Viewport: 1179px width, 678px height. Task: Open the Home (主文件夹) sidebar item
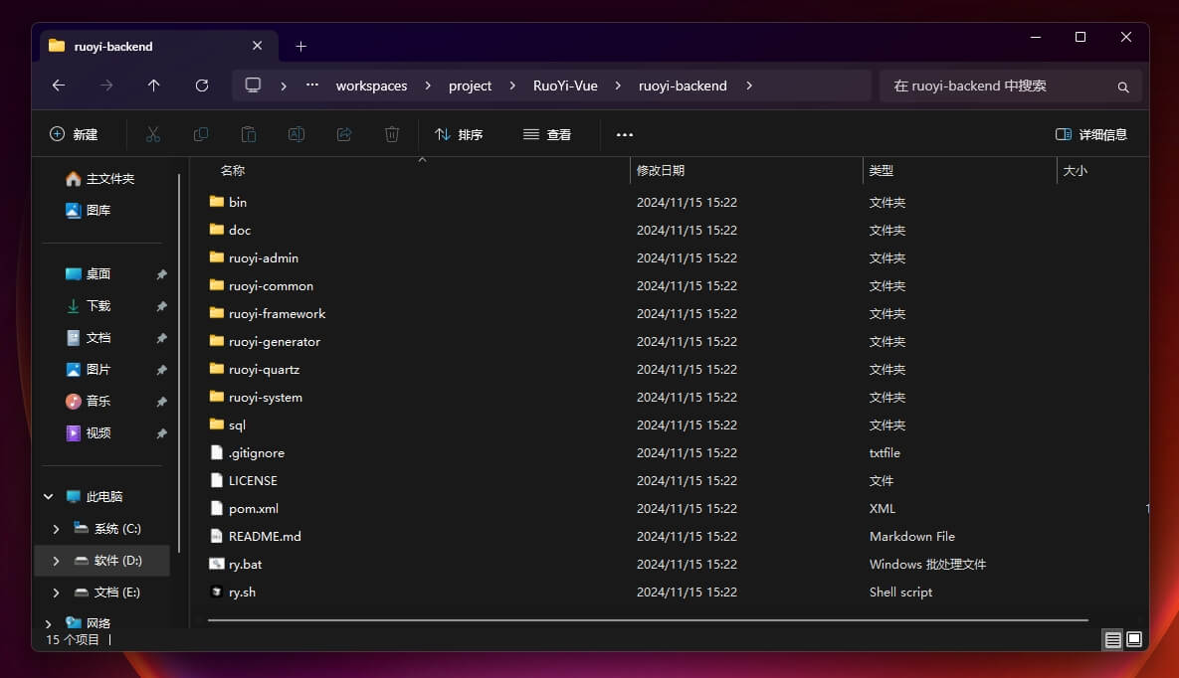point(100,179)
